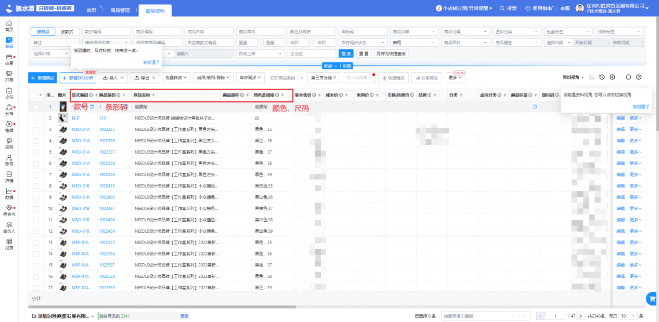This screenshot has width=659, height=322.
Task: Open the 采购 sidebar module
Action: pos(9,143)
